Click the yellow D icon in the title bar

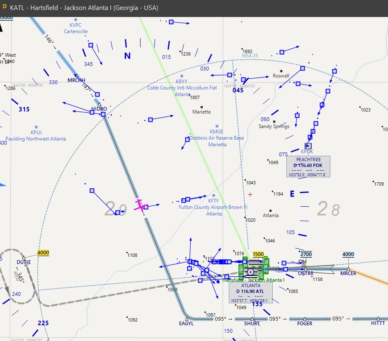(x=5, y=7)
